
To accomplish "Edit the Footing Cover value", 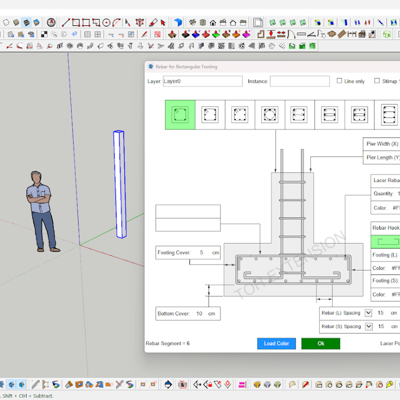I will [201, 252].
